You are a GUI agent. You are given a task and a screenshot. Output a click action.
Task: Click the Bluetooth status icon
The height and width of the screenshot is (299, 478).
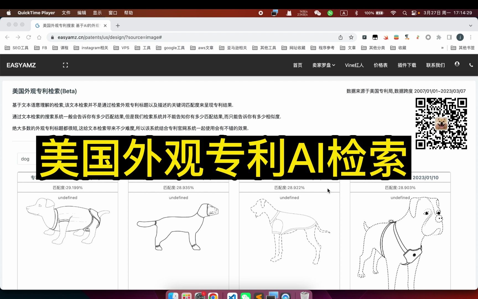[x=356, y=13]
